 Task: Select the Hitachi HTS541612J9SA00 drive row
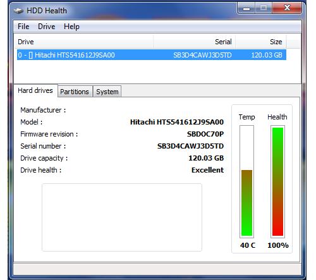[x=152, y=55]
